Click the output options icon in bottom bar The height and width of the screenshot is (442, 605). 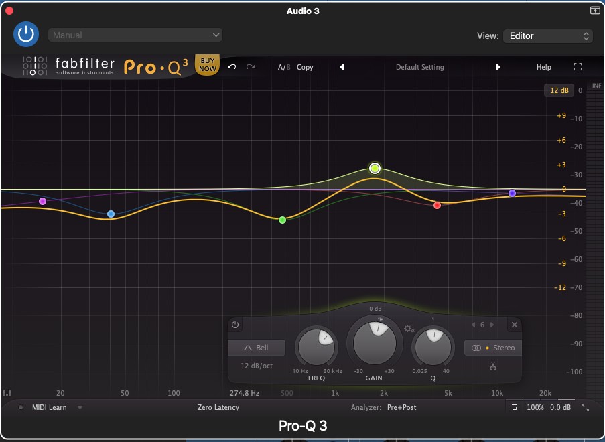point(515,407)
